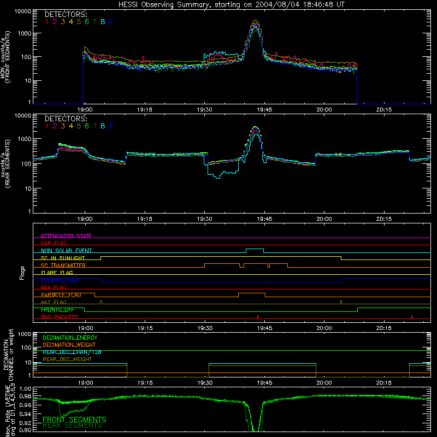Click the FRONTS_OFF flag label
The width and height of the screenshot is (437, 437).
[57, 310]
